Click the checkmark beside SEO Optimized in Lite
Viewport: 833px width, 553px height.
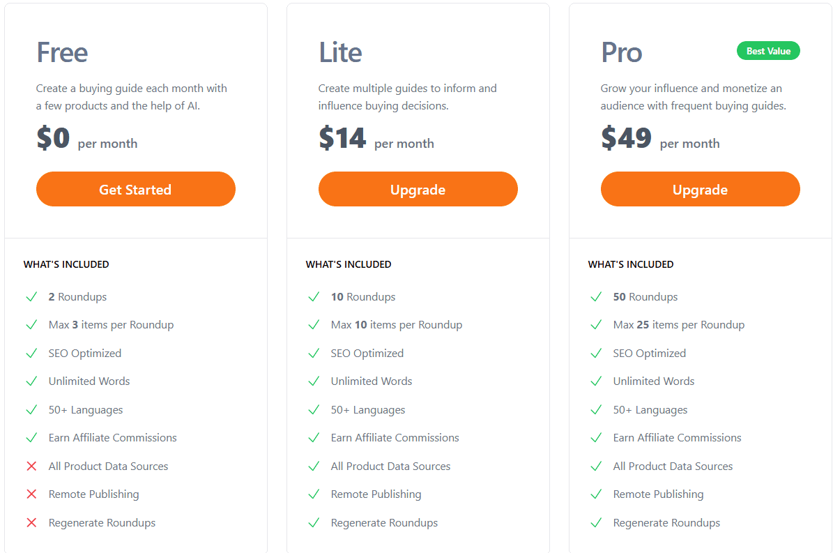(314, 353)
